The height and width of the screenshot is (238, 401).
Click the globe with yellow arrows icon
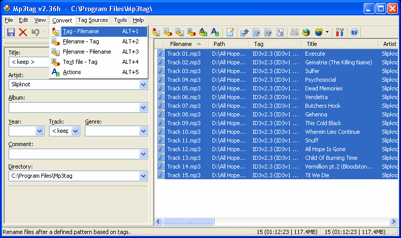319,32
